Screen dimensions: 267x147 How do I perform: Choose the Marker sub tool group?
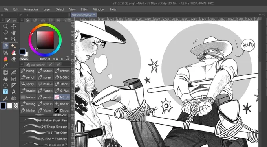click(28, 110)
